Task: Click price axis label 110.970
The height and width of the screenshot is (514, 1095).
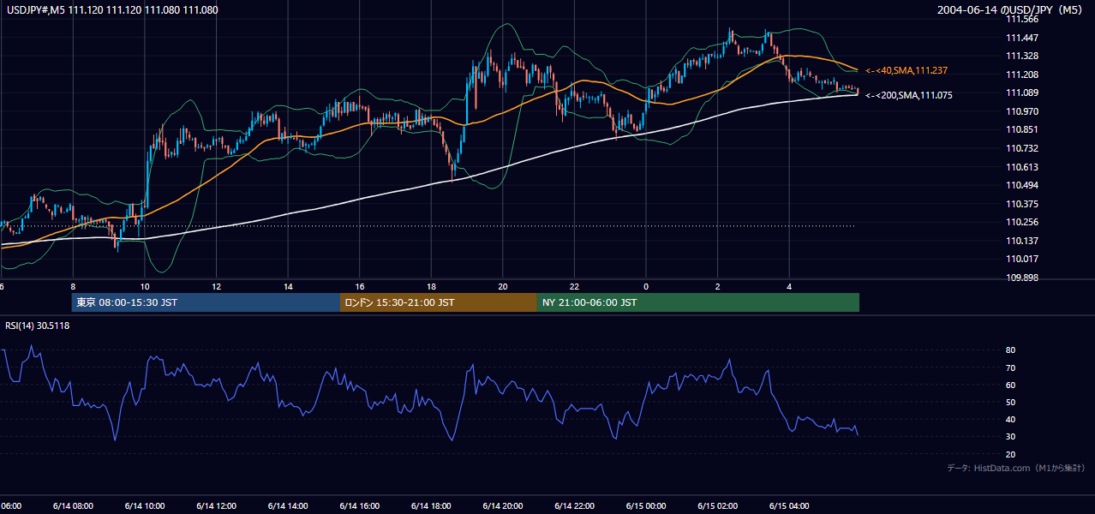Action: tap(1022, 111)
